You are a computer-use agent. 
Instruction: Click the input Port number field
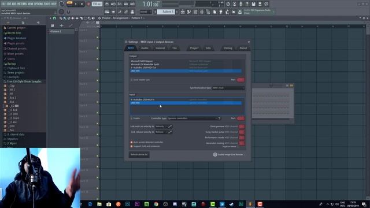point(240,118)
